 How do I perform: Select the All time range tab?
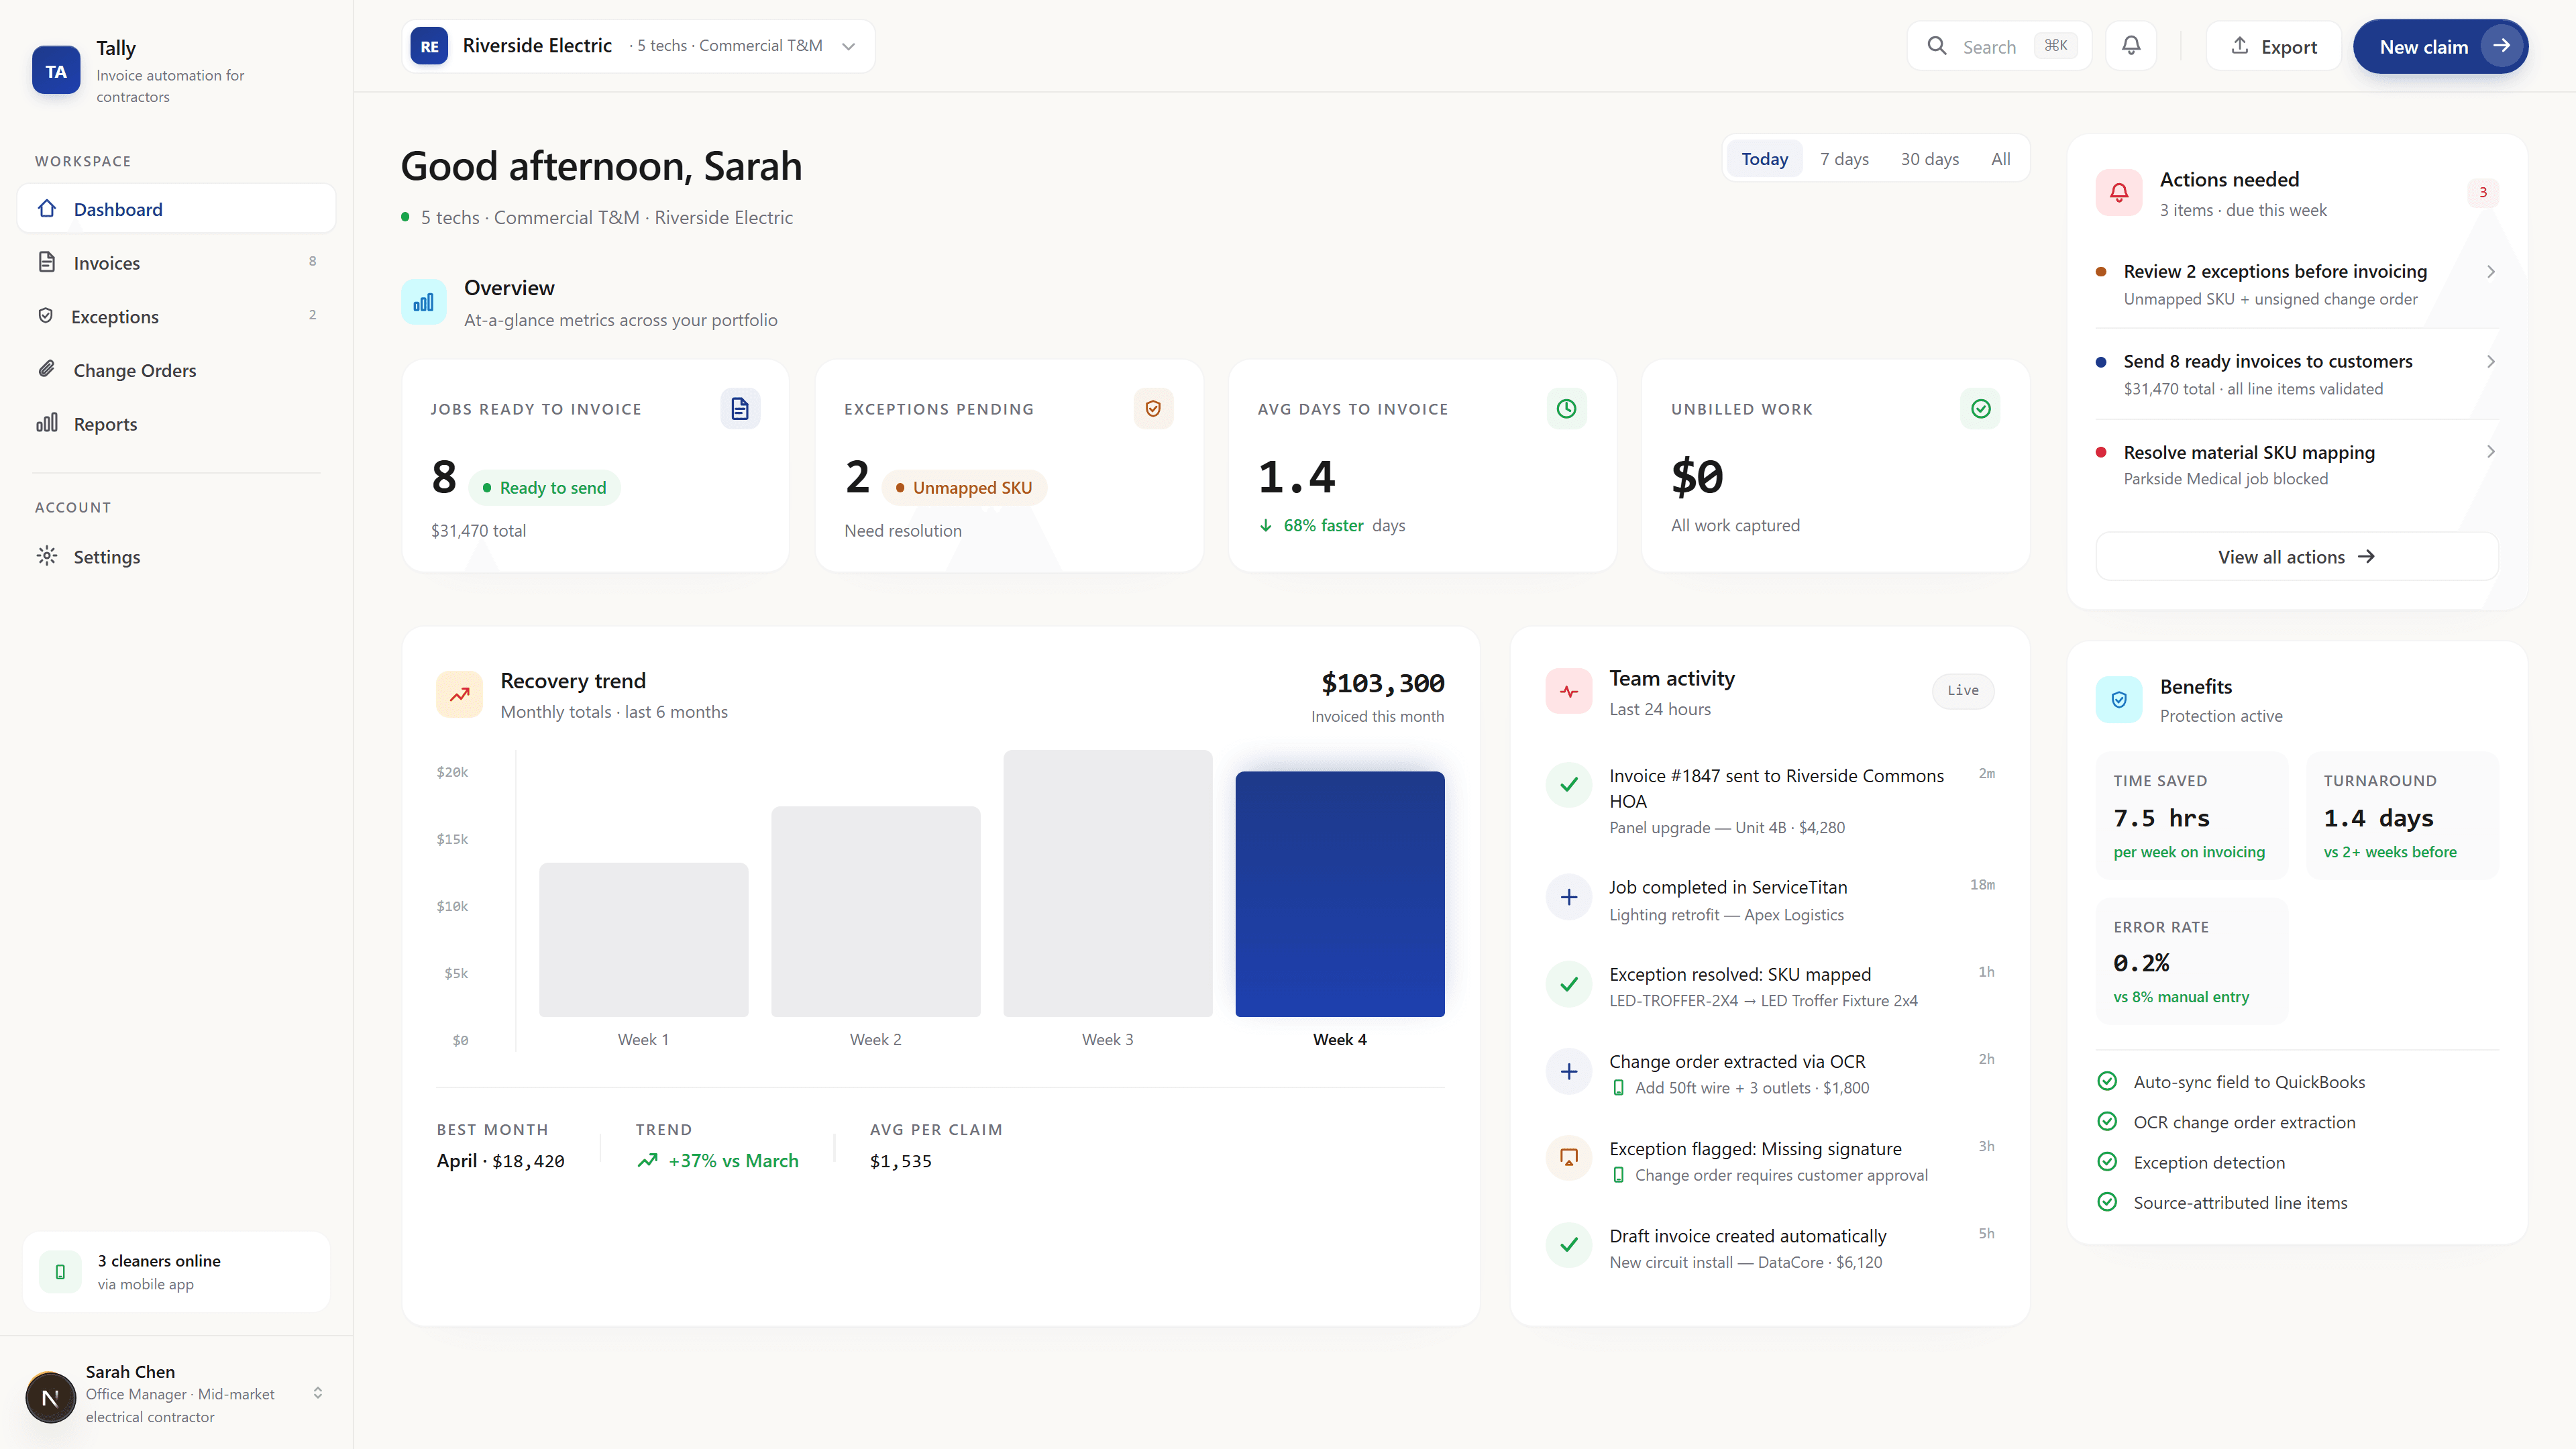[x=2000, y=159]
